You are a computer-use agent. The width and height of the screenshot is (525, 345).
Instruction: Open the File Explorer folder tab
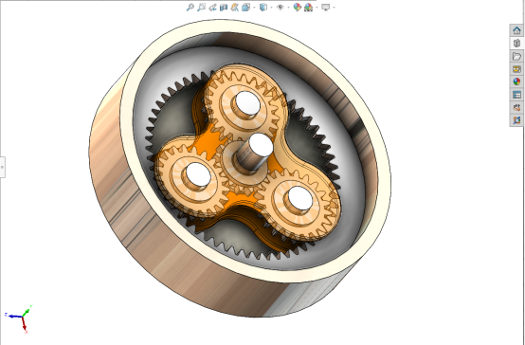(516, 56)
